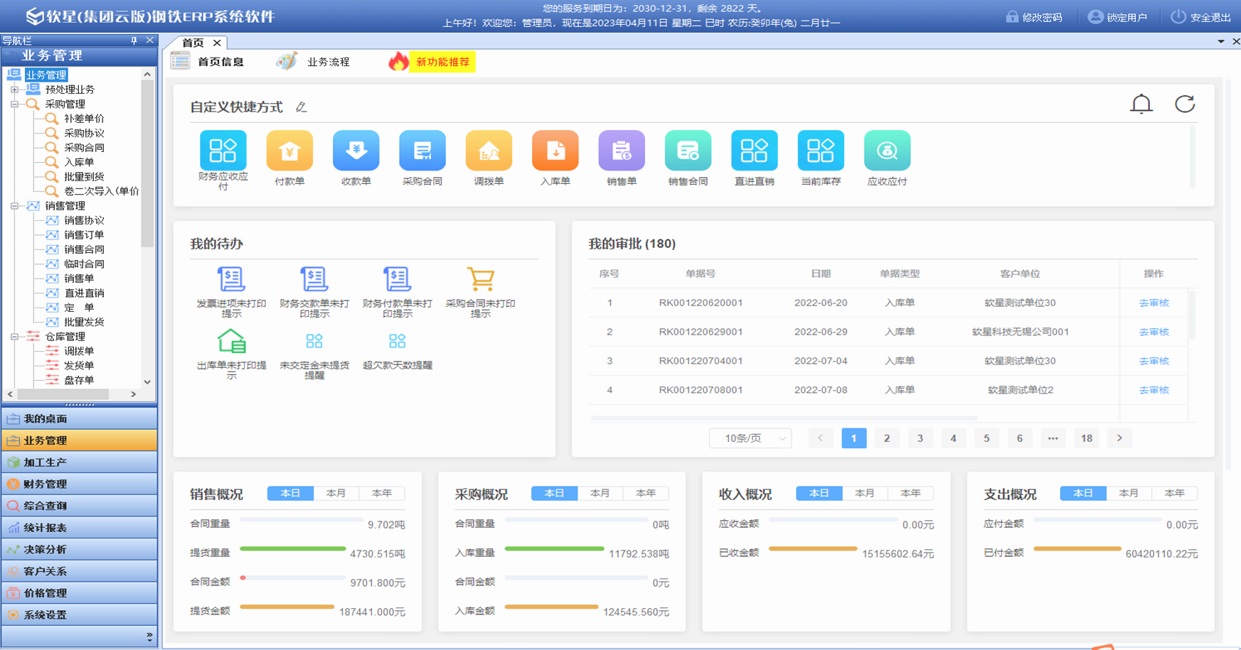Screen dimensions: 1241x650
Task: Click 安全退出 power icon
Action: [x=1178, y=16]
